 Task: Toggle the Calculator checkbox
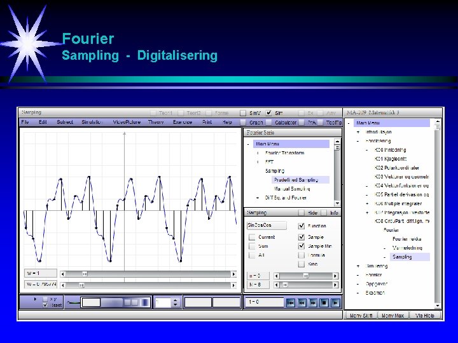click(x=269, y=123)
